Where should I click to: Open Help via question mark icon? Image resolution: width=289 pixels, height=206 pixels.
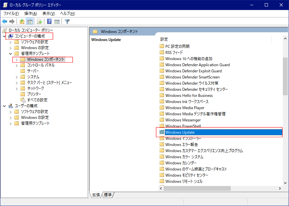pyautogui.click(x=50, y=22)
